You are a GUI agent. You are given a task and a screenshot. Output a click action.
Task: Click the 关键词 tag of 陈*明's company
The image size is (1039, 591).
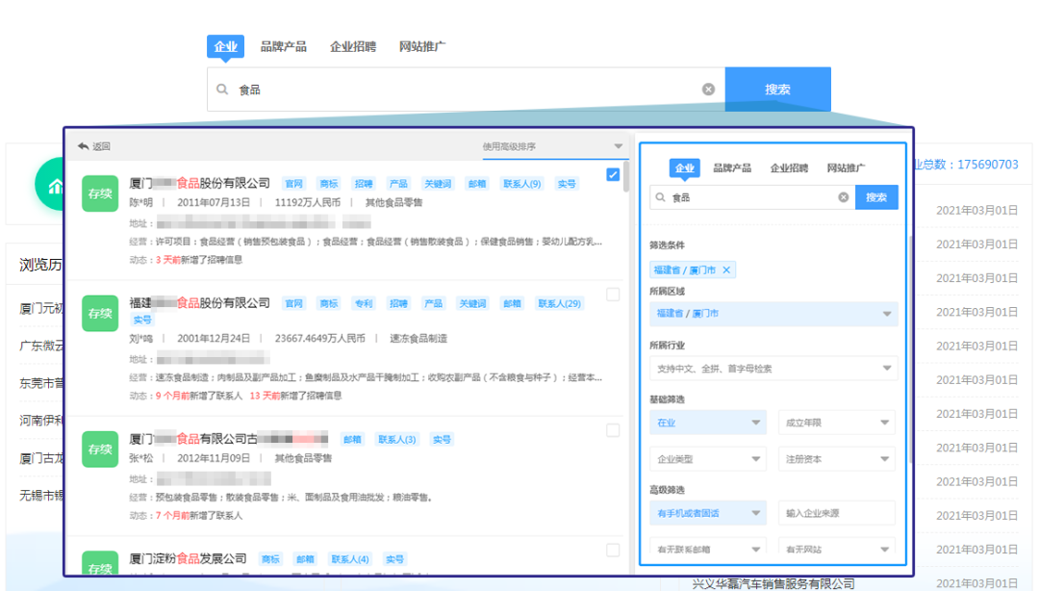click(x=438, y=184)
